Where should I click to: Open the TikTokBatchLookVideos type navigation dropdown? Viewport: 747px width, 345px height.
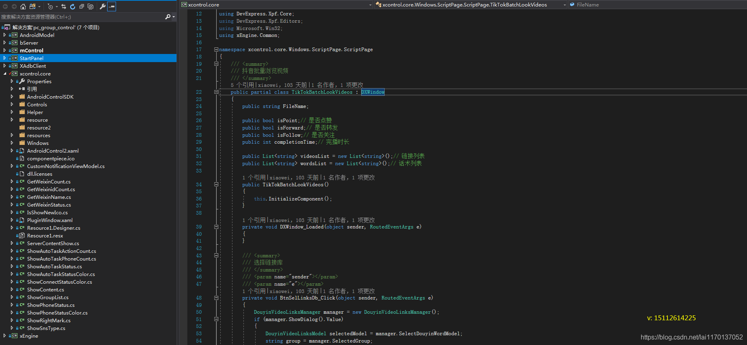[564, 5]
